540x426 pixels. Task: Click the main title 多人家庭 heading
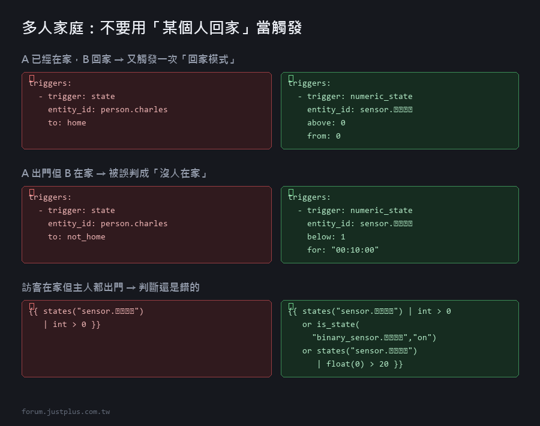[162, 28]
